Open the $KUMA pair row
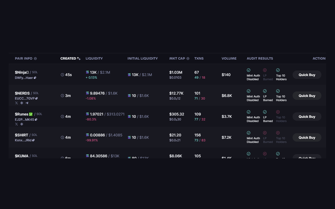This screenshot has height=209, width=335. click(22, 156)
